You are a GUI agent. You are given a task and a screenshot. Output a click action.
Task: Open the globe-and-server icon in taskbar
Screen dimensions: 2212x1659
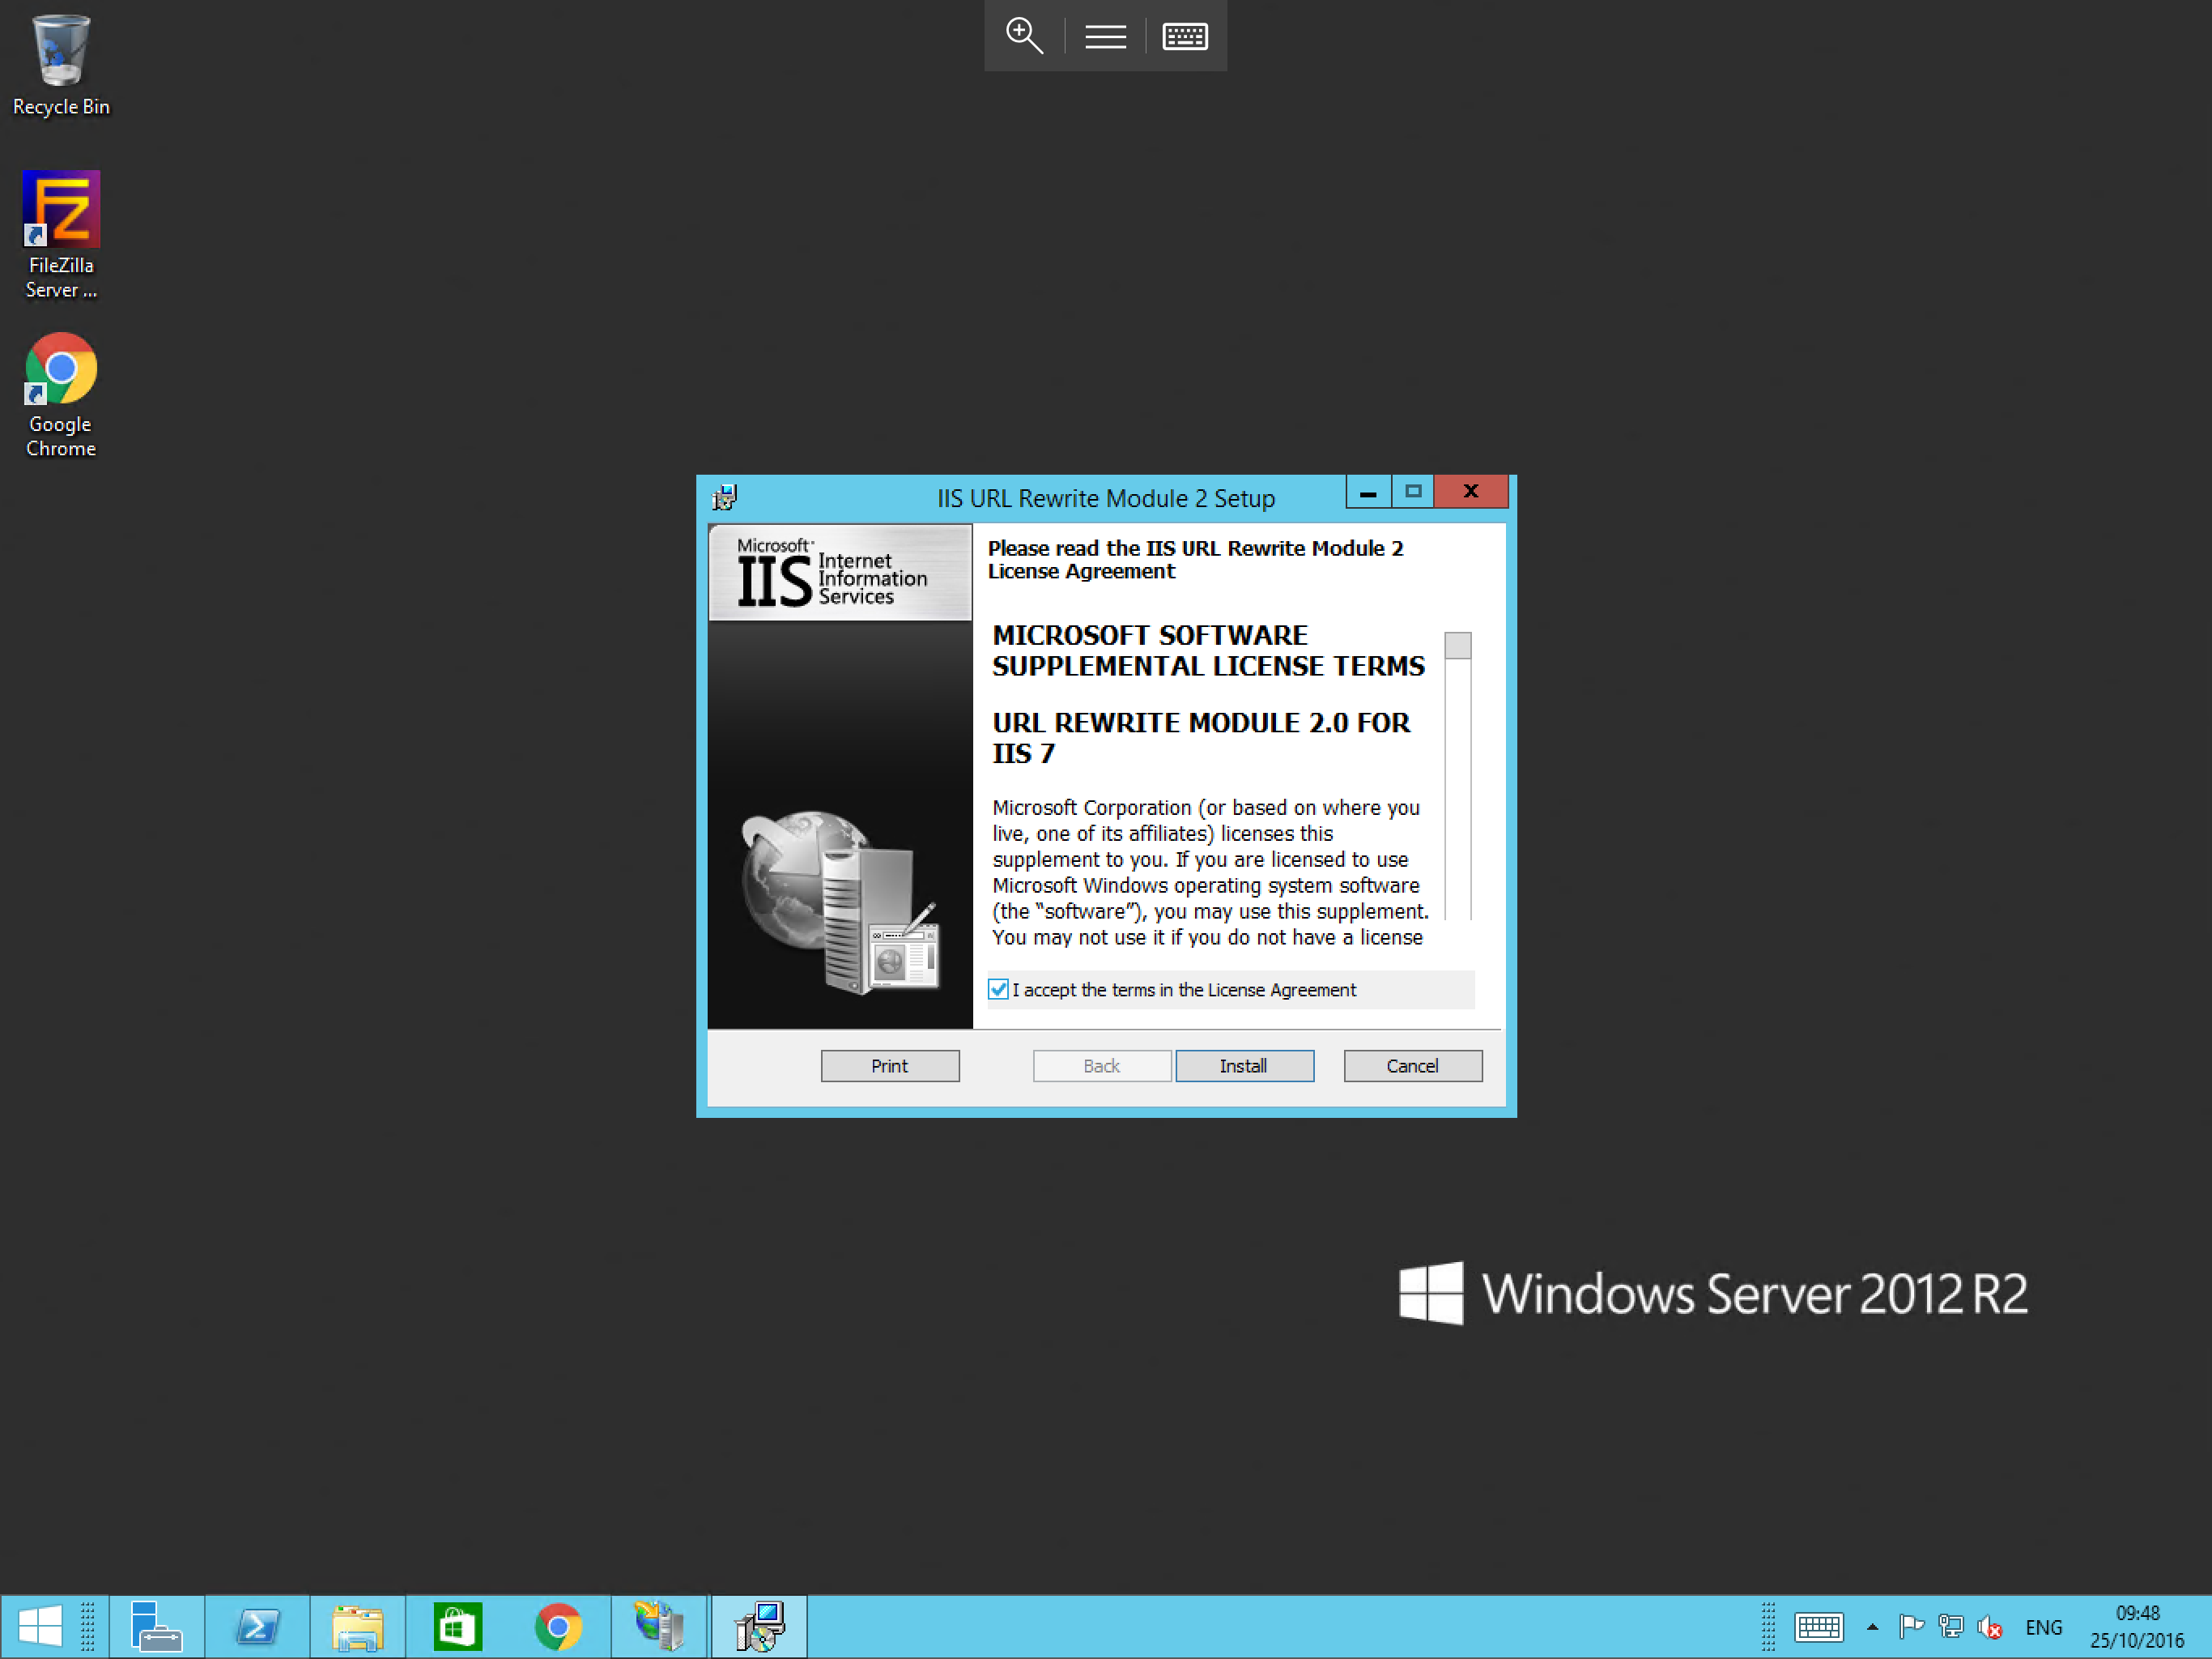click(x=659, y=1626)
